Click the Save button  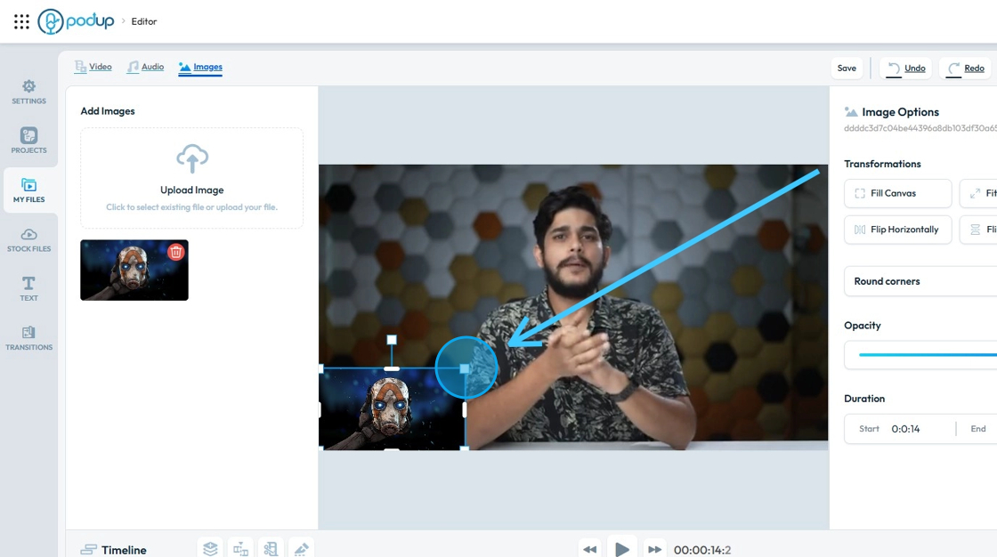pyautogui.click(x=847, y=68)
